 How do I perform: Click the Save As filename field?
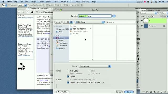point(95,16)
